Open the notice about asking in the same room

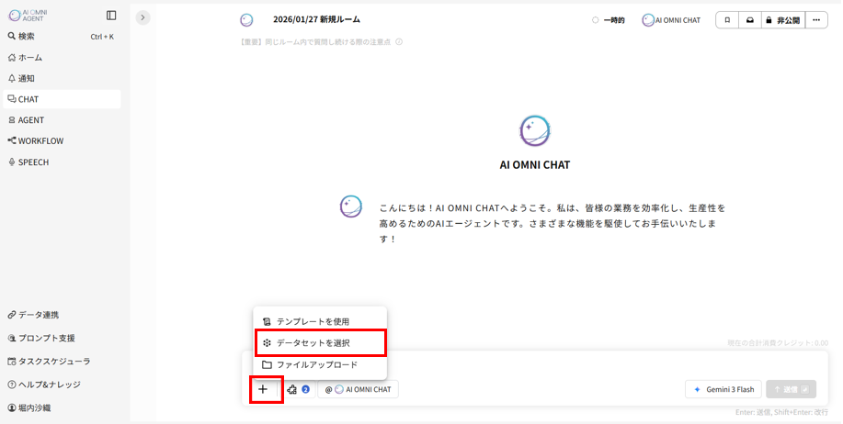314,42
